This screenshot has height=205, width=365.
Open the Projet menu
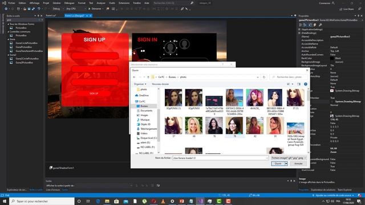[46, 3]
